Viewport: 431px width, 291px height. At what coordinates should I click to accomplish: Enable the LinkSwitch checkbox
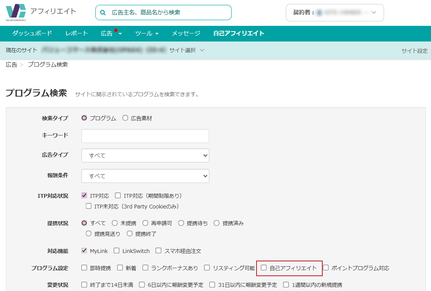[x=117, y=251]
